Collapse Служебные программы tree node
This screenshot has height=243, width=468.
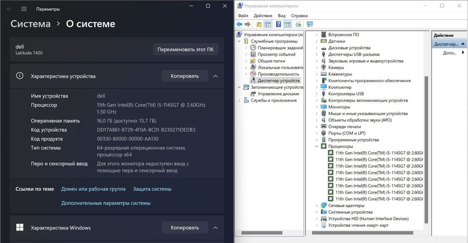tap(239, 41)
